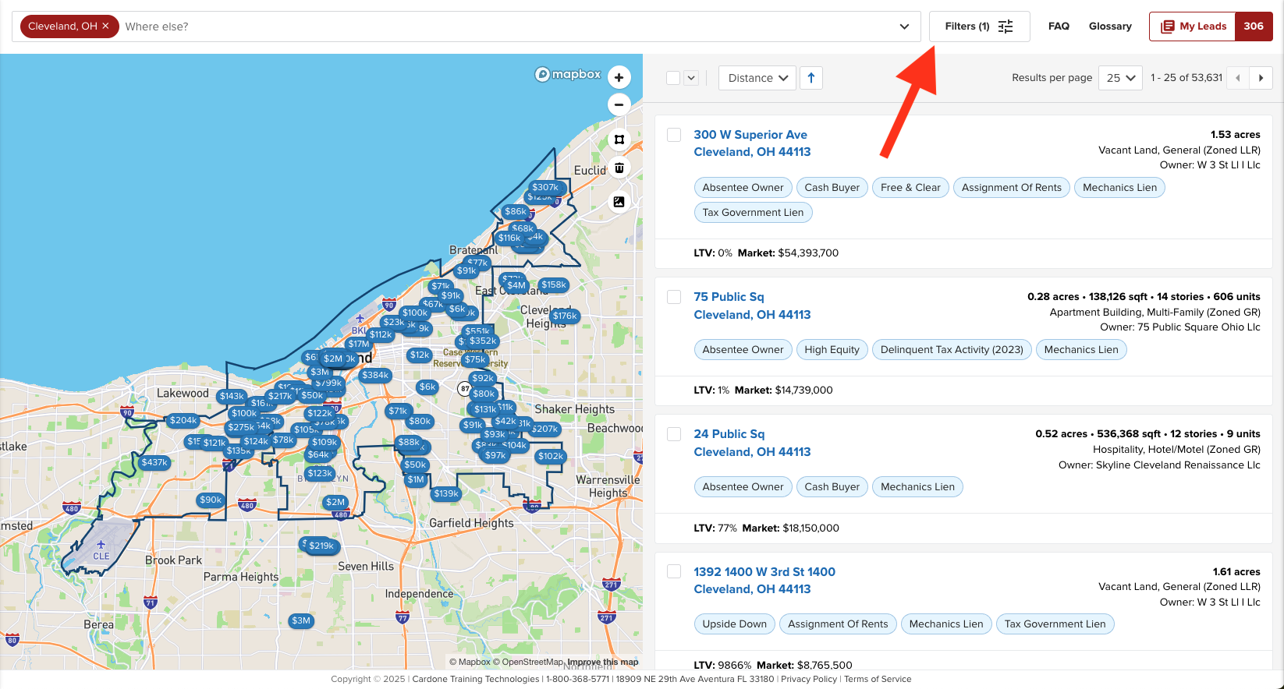Image resolution: width=1284 pixels, height=689 pixels.
Task: Expand the location search suggestions chevron
Action: click(x=904, y=26)
